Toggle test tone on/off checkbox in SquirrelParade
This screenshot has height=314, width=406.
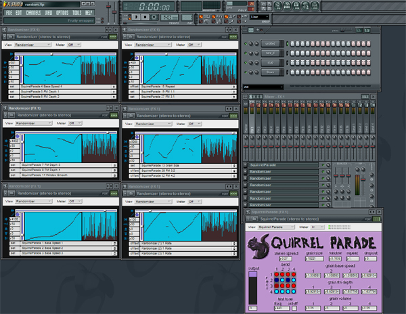tap(294, 309)
